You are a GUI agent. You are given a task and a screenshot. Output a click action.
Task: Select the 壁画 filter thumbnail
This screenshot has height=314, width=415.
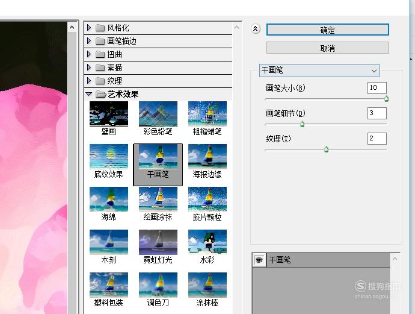[x=109, y=114]
